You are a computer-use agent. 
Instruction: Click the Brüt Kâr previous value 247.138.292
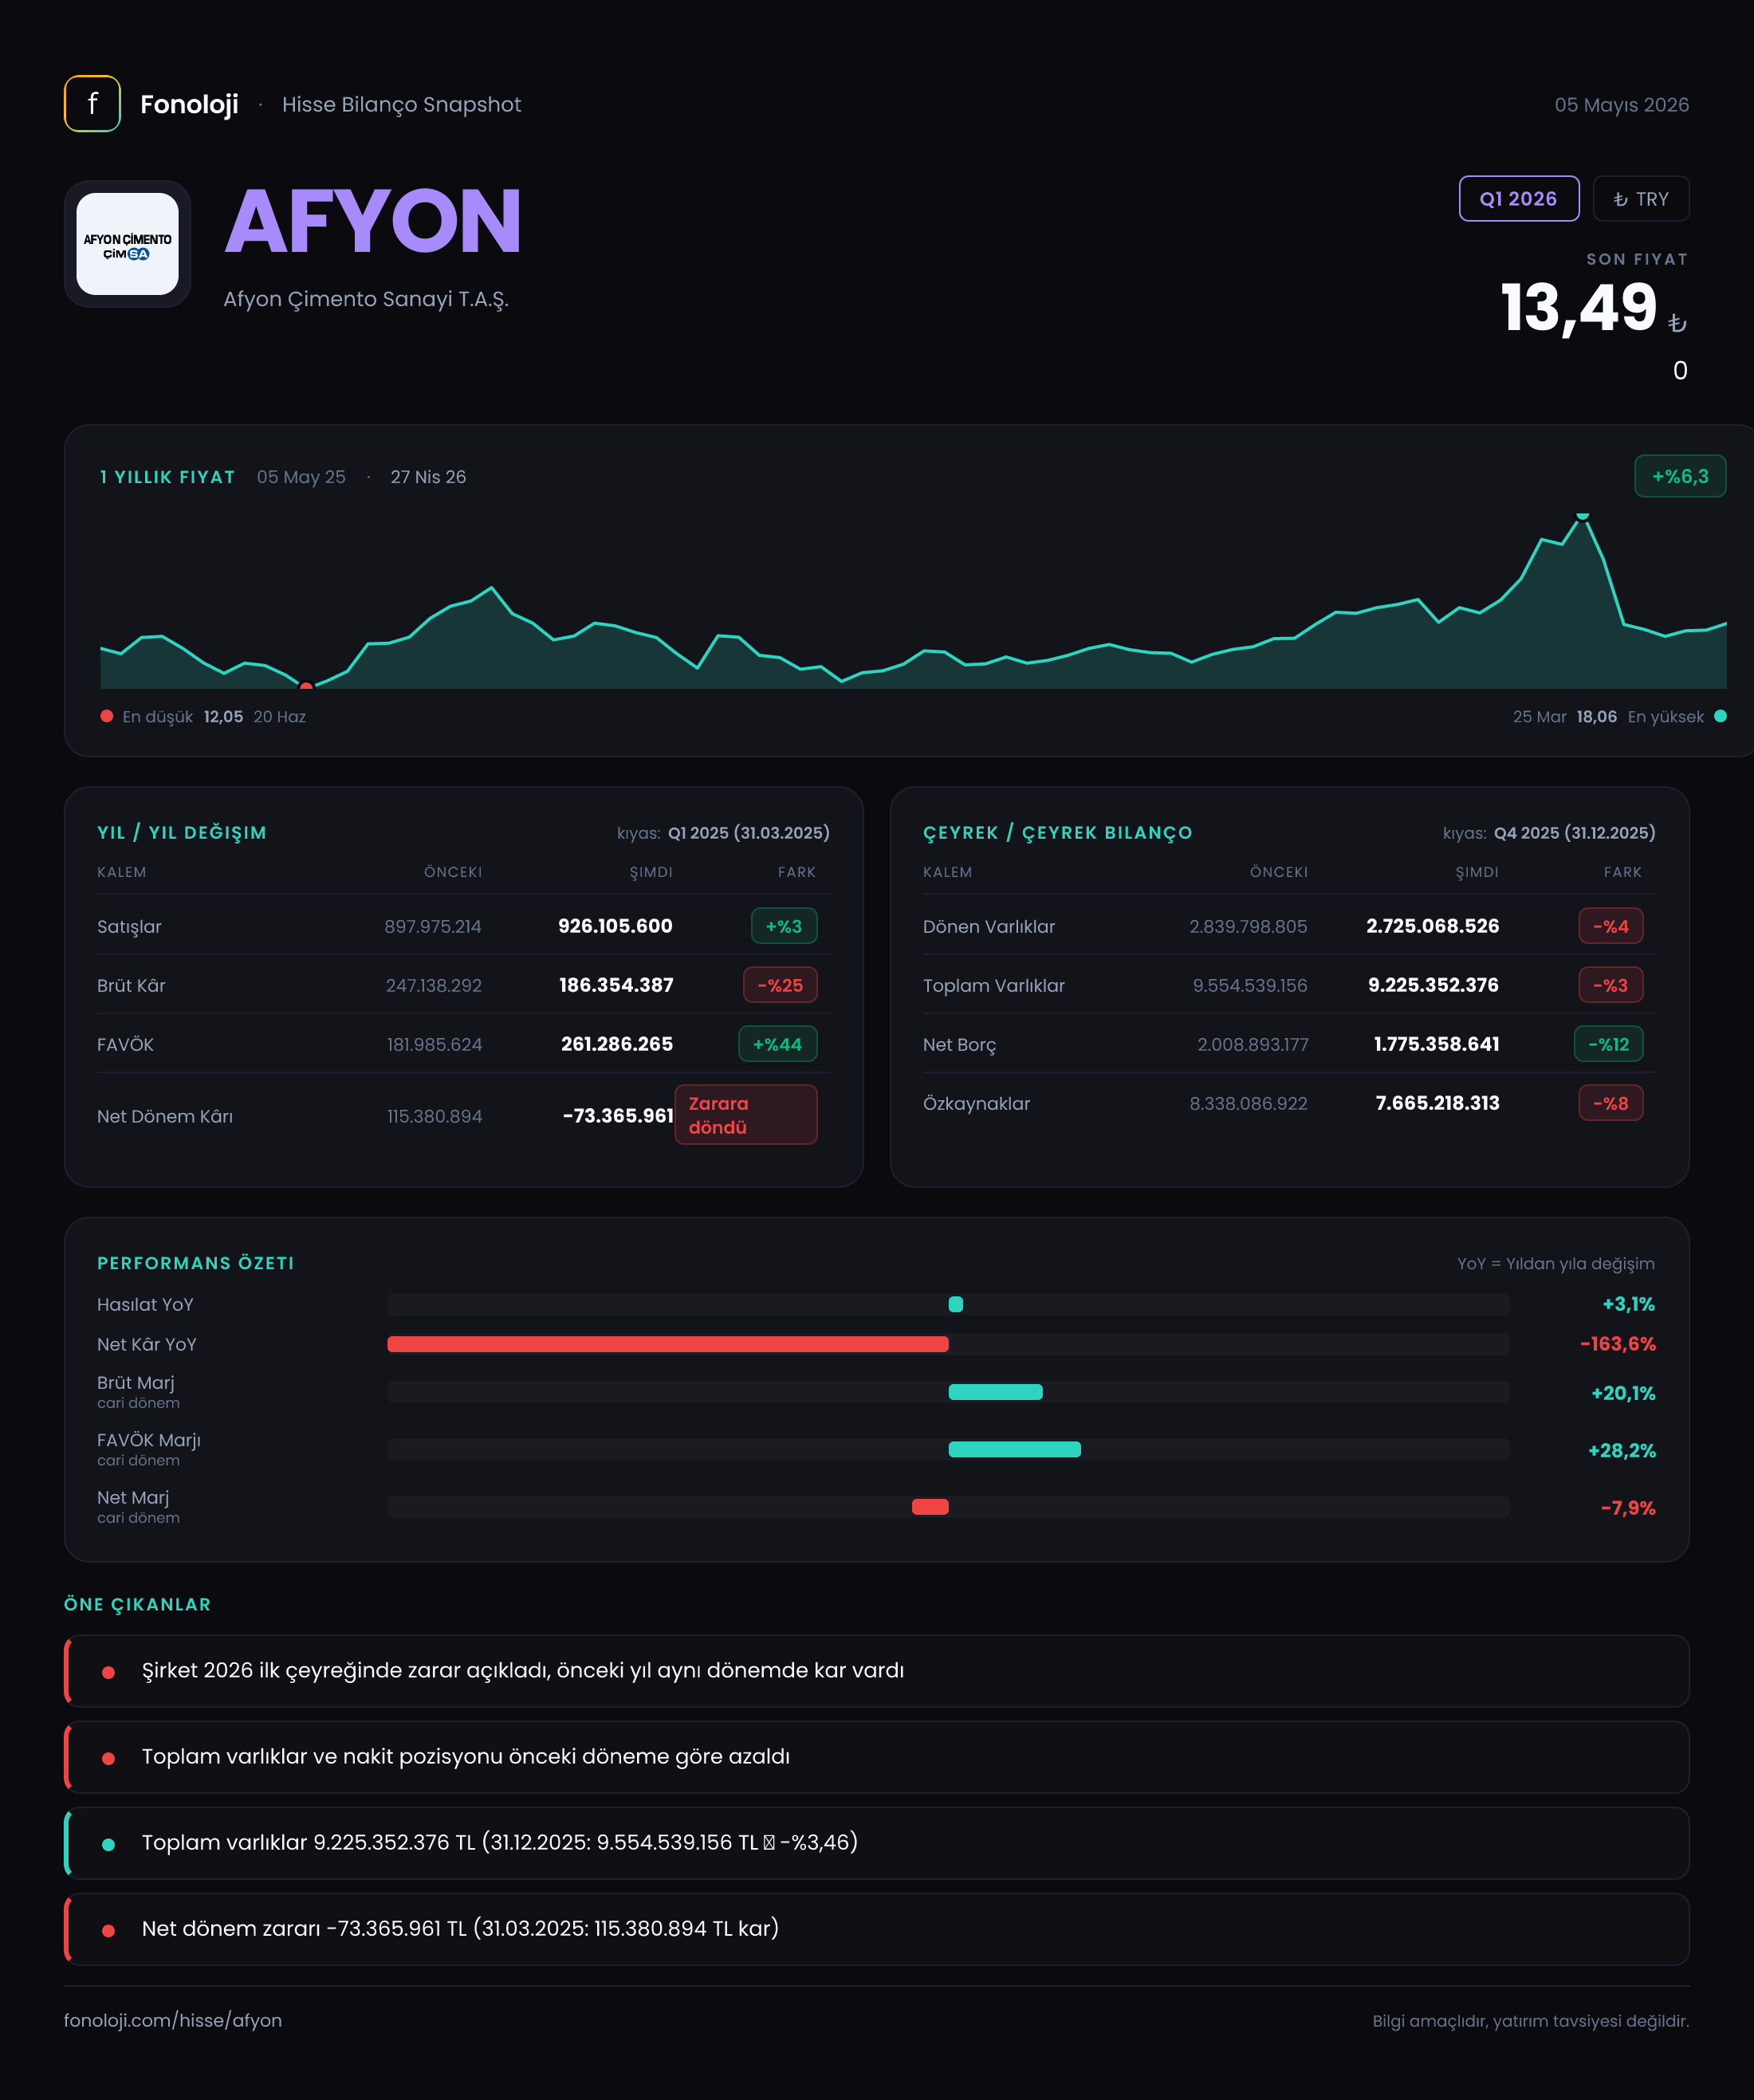(x=434, y=985)
